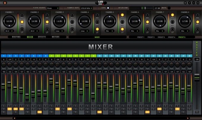Click the mixer scroll right arrow
Viewport: 202px width, 120px height.
tap(188, 118)
